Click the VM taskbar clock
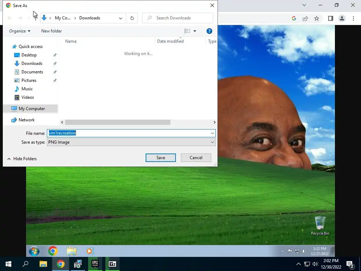This screenshot has height=271, width=361. (319, 251)
